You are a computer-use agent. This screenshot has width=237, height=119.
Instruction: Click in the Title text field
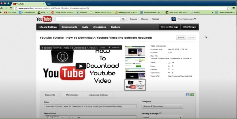[90, 107]
